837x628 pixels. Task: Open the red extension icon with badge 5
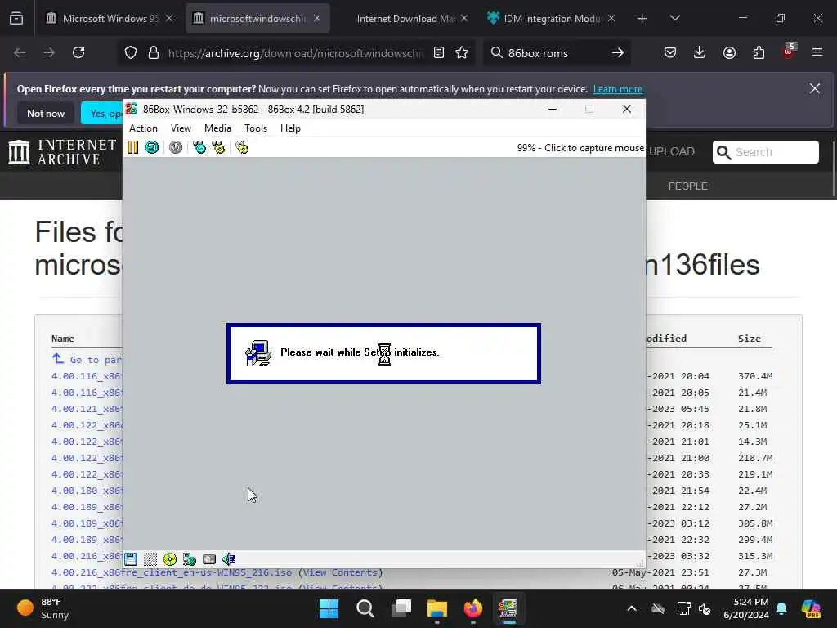pos(789,52)
